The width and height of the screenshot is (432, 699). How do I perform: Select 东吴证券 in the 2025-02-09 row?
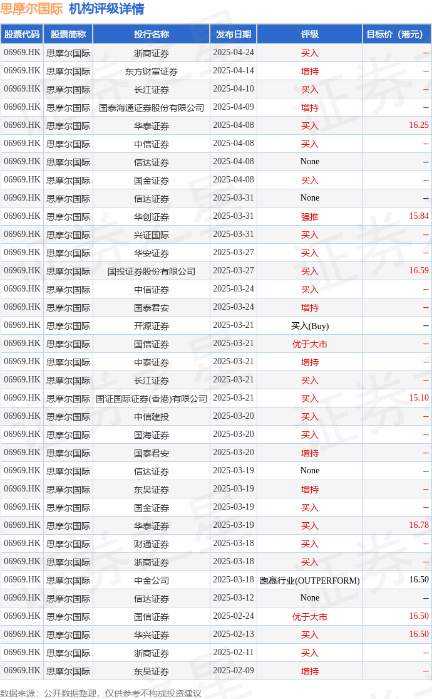152,671
